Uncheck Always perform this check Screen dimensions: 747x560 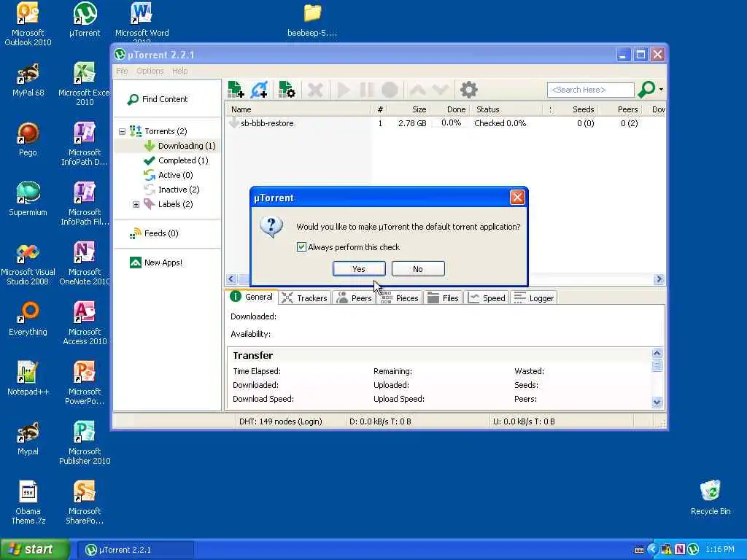coord(301,247)
